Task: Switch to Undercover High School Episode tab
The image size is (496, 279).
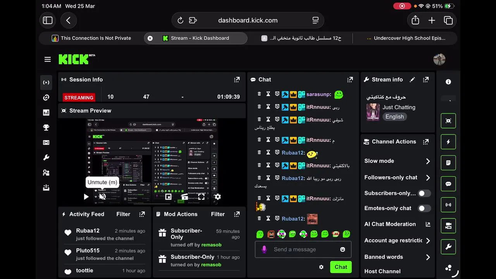Action: tap(406, 38)
